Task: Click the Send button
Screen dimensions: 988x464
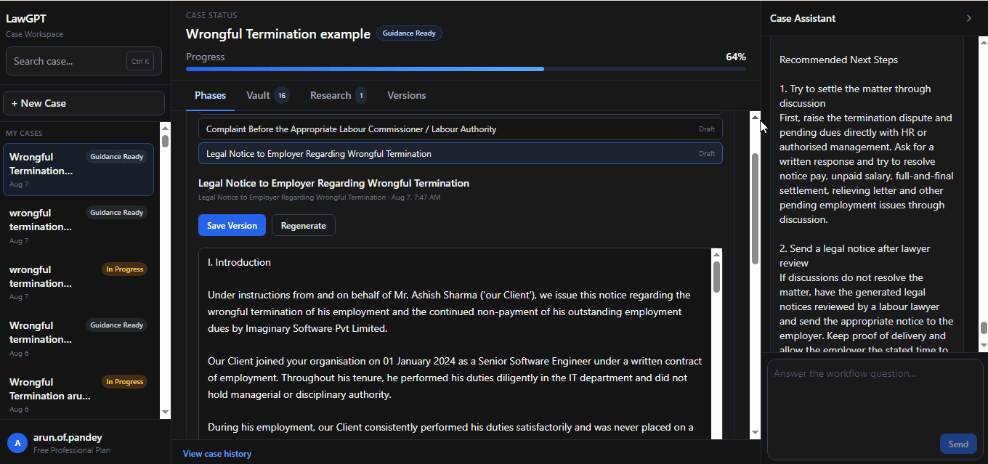Action: point(958,444)
